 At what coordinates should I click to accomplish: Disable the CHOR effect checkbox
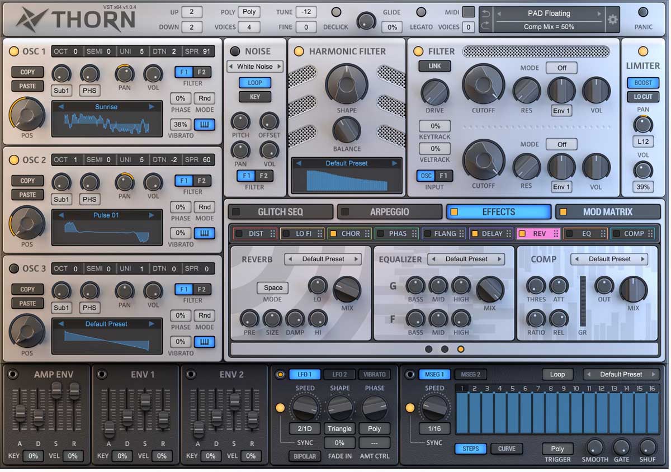point(333,234)
